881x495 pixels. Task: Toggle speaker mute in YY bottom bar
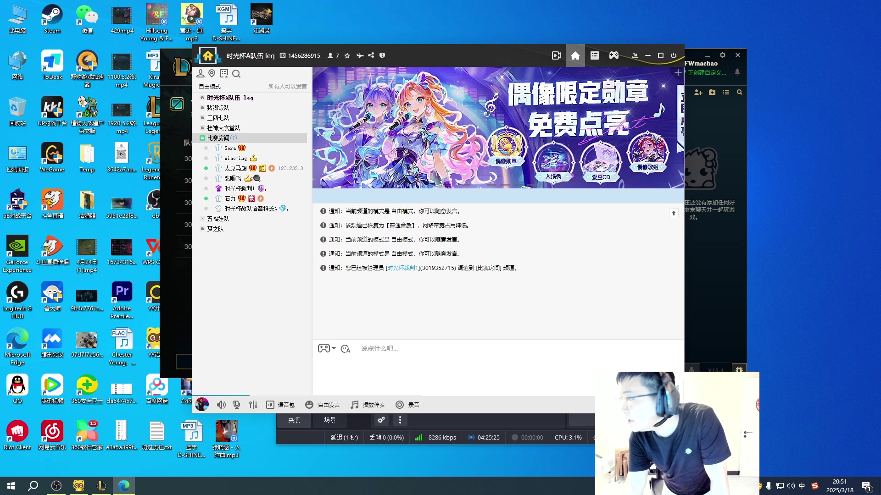(221, 405)
